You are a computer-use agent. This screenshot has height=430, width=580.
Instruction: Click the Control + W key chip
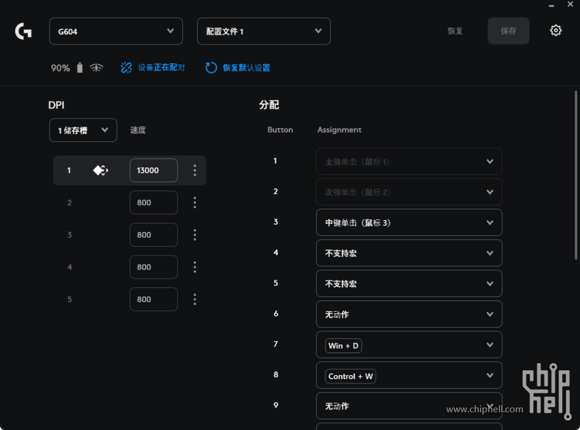tap(350, 376)
